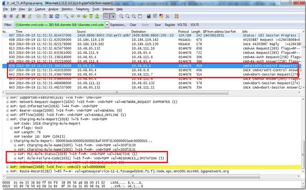Start a new live capture
306x190 pixels.
(x=17, y=17)
